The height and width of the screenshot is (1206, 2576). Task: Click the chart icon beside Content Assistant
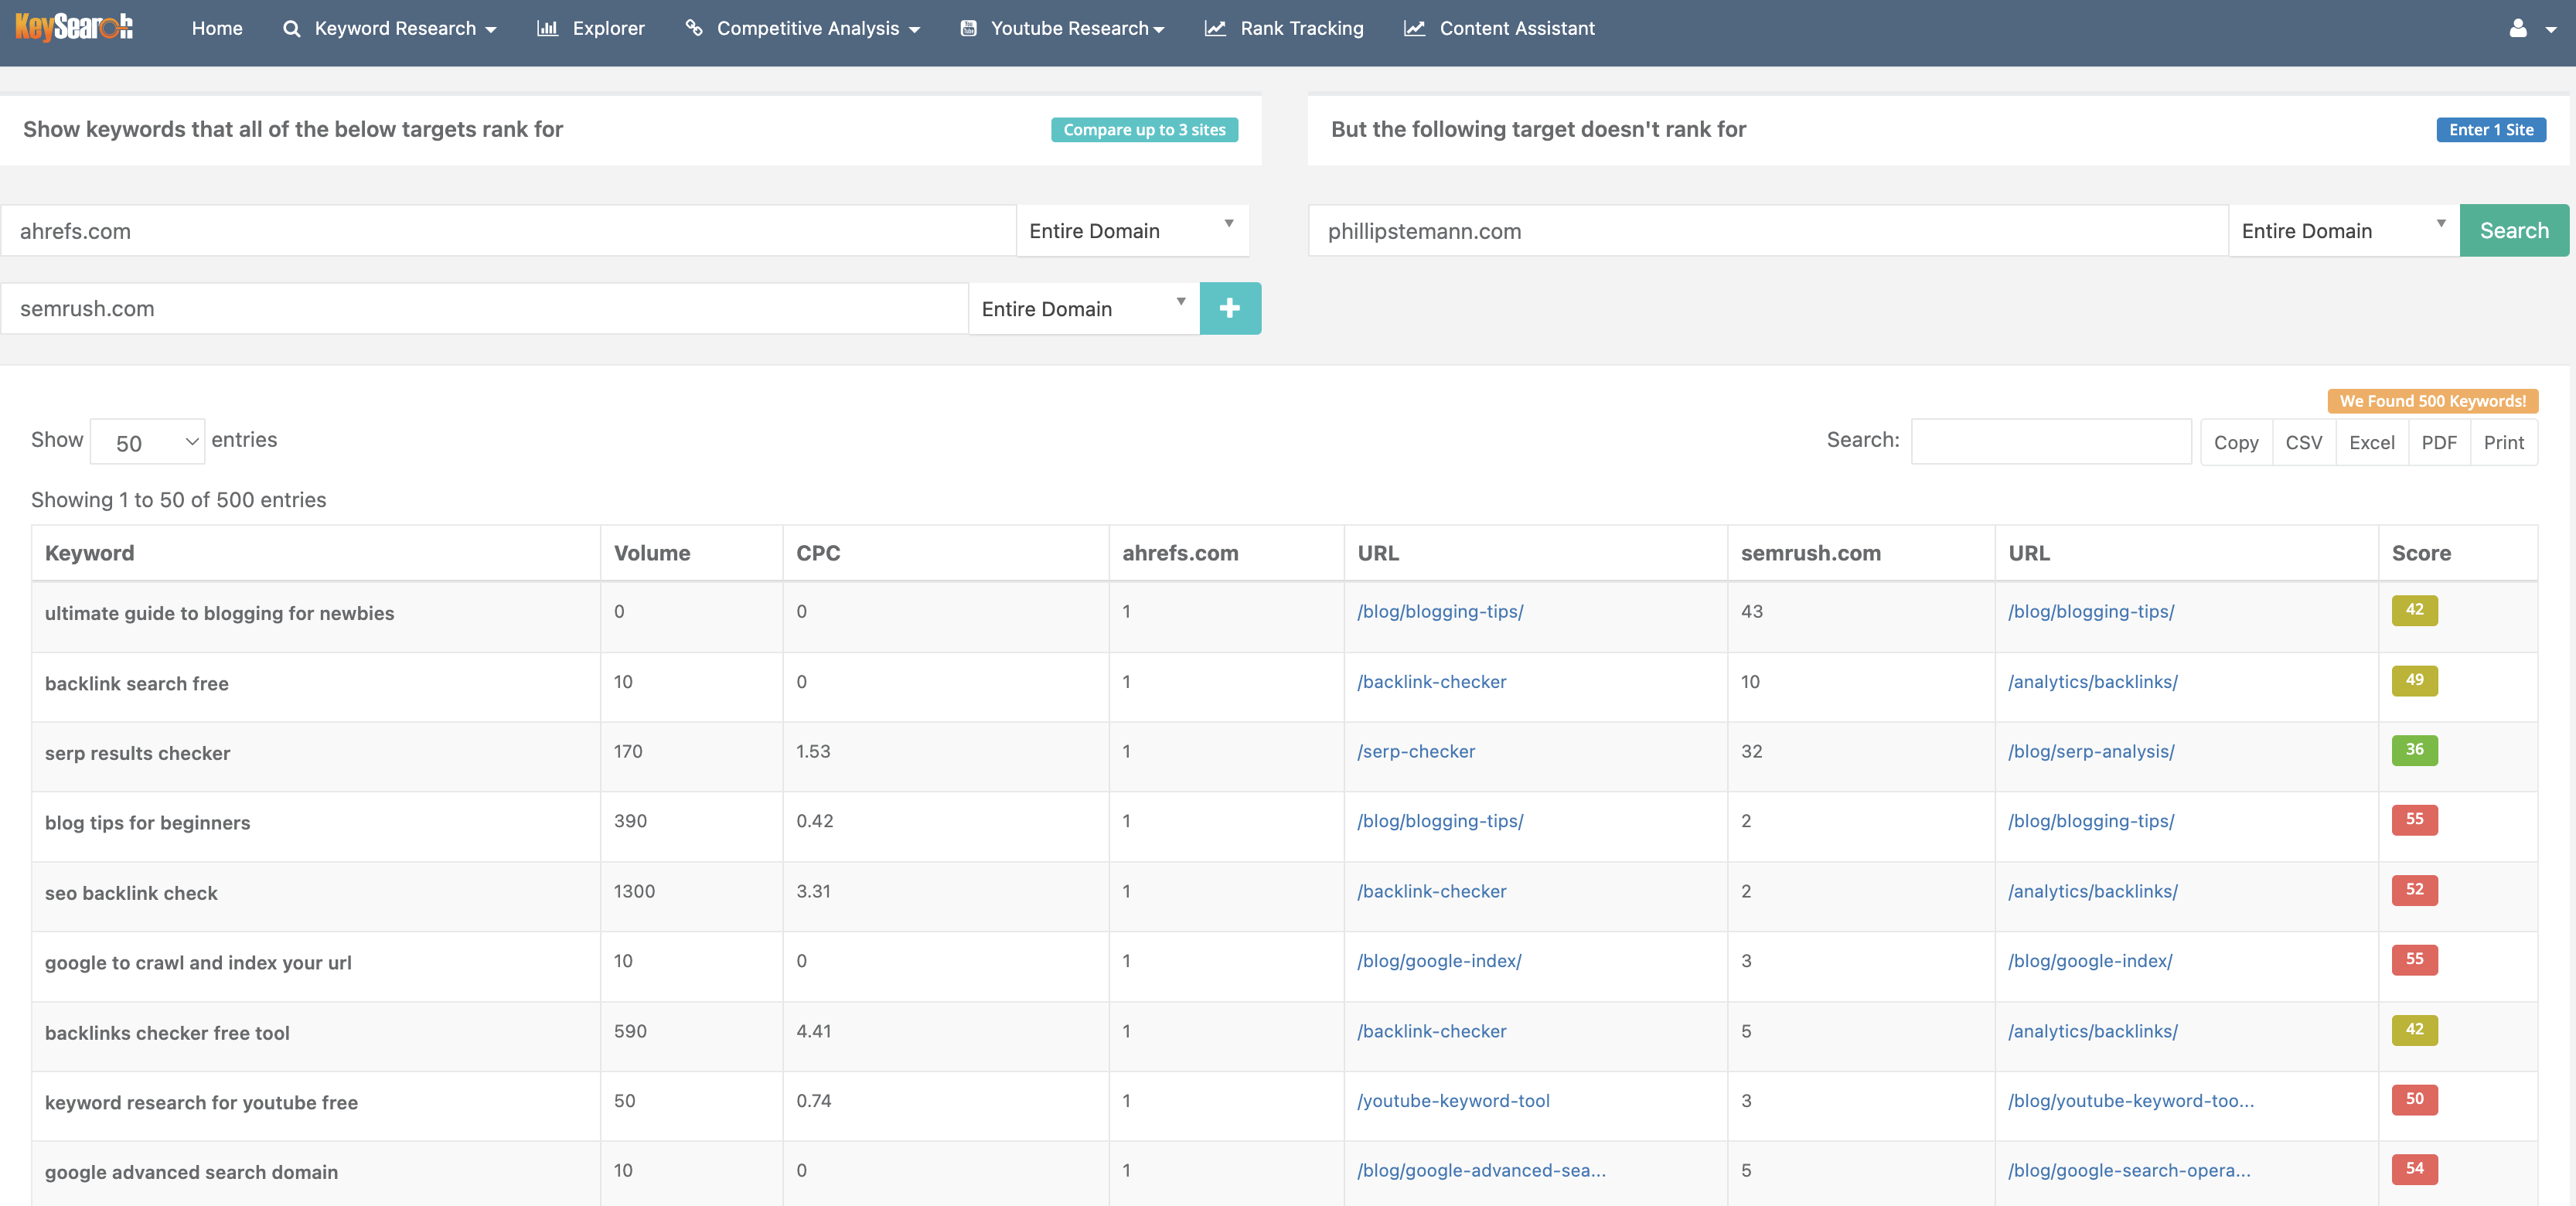click(1414, 28)
